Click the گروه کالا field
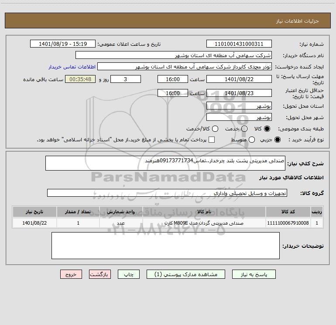 [167, 193]
